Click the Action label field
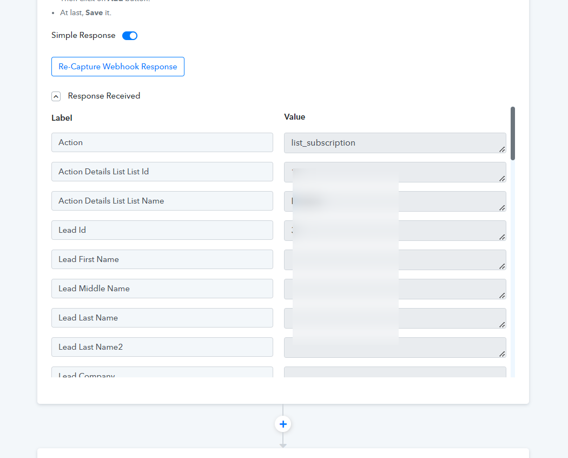 [x=162, y=142]
